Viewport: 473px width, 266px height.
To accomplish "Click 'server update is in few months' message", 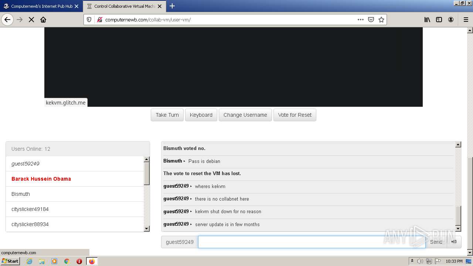I will click(x=227, y=224).
